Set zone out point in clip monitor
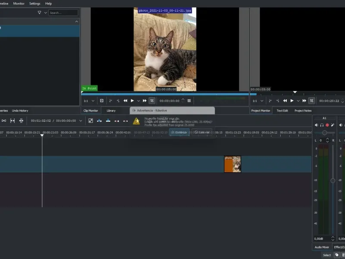Screen dimensions: 345x259 point(118,101)
